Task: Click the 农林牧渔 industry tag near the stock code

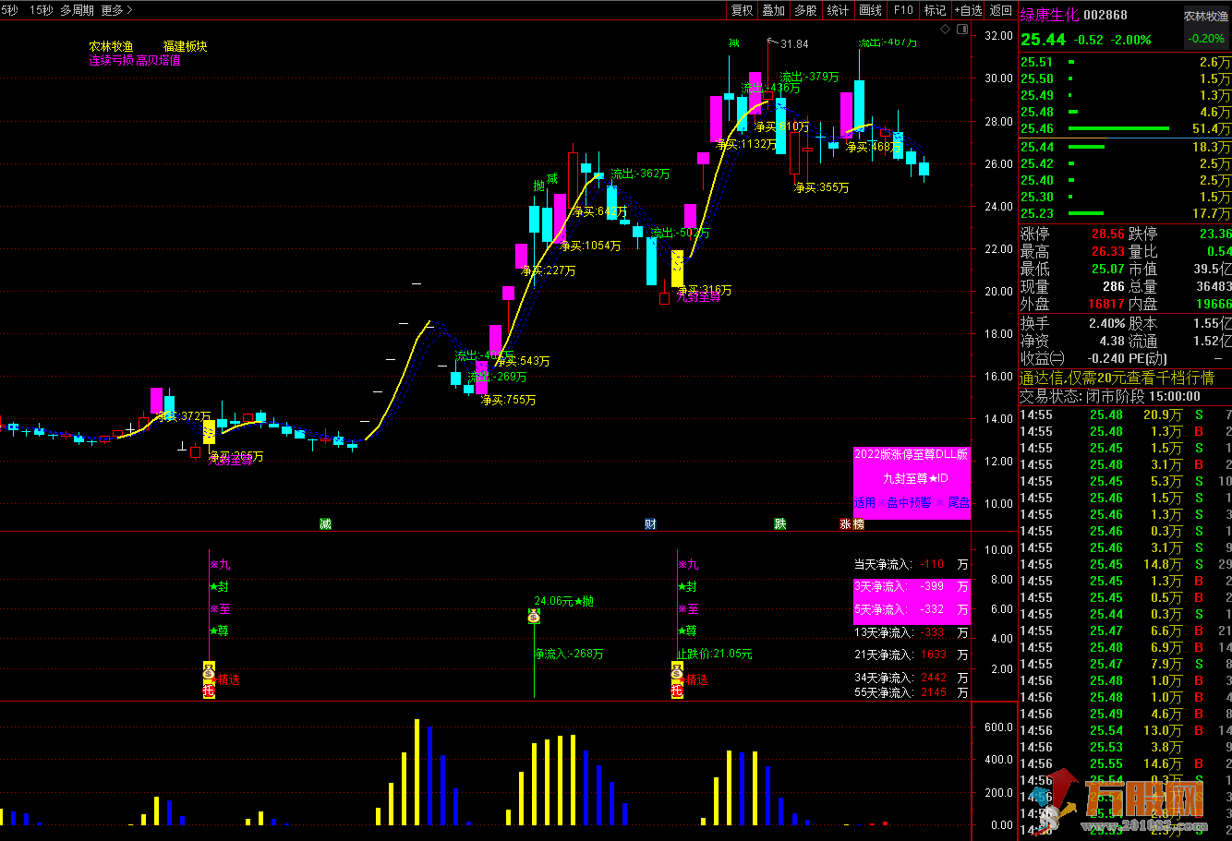Action: coord(1206,16)
